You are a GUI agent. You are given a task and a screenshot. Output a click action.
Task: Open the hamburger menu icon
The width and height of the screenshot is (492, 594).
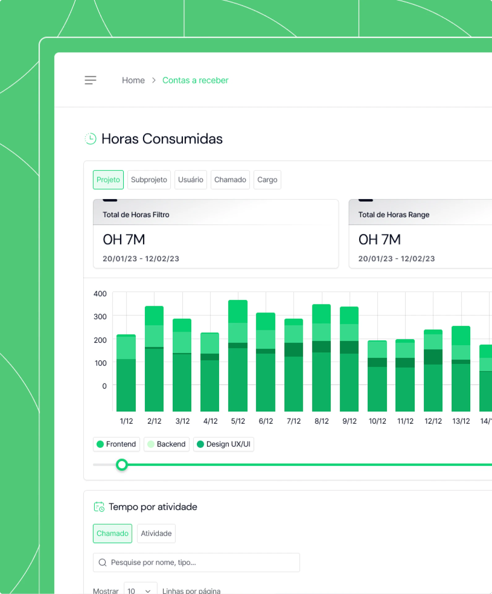(90, 80)
